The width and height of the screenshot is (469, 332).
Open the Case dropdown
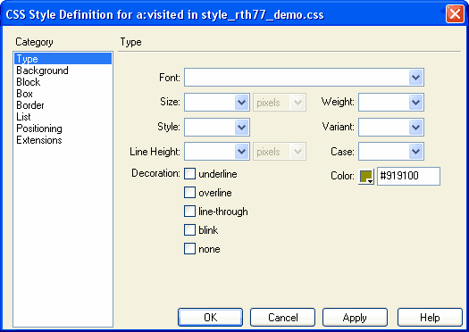[415, 152]
